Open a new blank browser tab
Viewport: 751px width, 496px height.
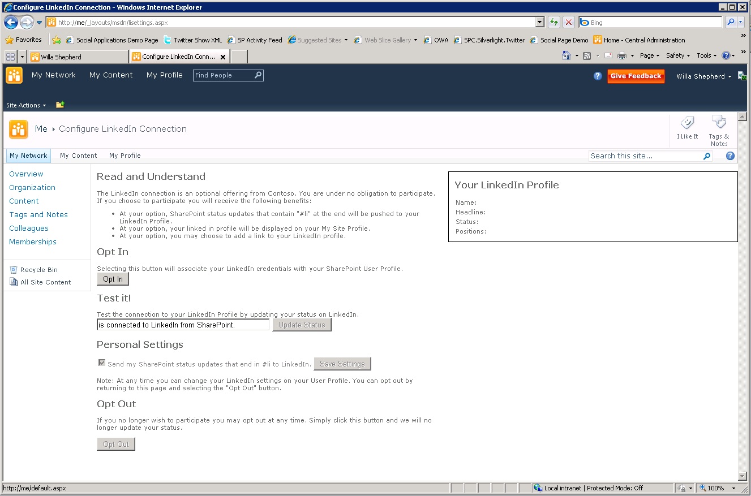239,57
